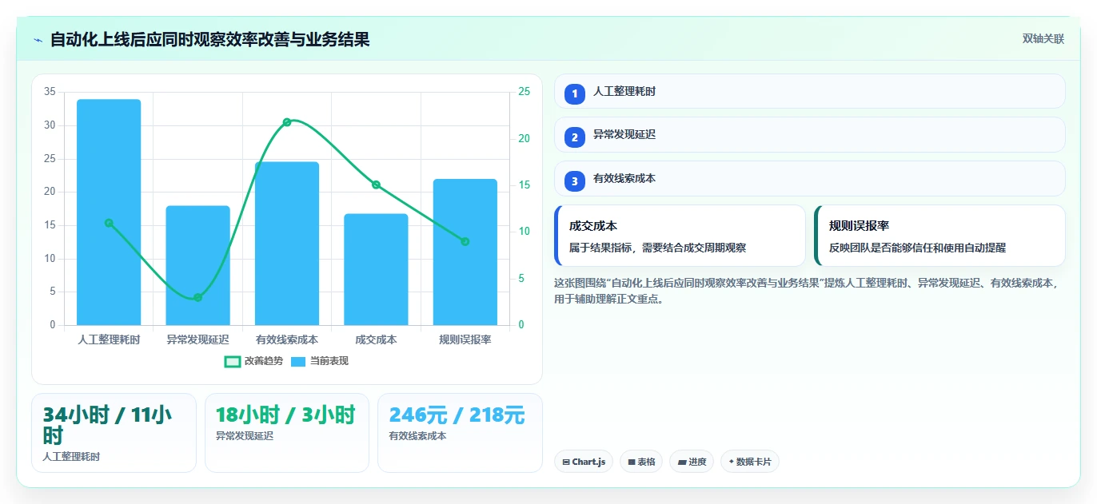The image size is (1097, 504).
Task: Click the right axis value 25
Action: (x=524, y=92)
